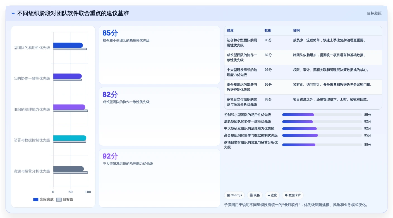393x218 pixels.
Task: Toggle the 目标值 legend entry
Action: [64, 199]
